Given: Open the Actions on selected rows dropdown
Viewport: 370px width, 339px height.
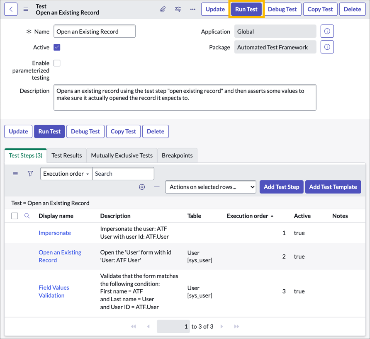Looking at the screenshot, I should pos(210,187).
